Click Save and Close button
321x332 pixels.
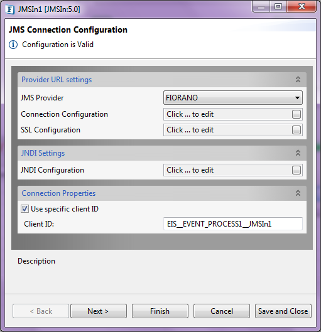click(x=283, y=311)
